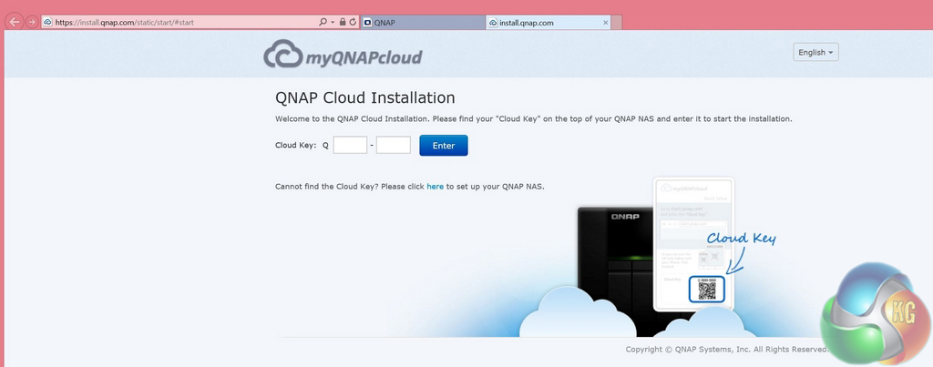Image resolution: width=933 pixels, height=367 pixels.
Task: Click the blue Enter button
Action: click(444, 145)
